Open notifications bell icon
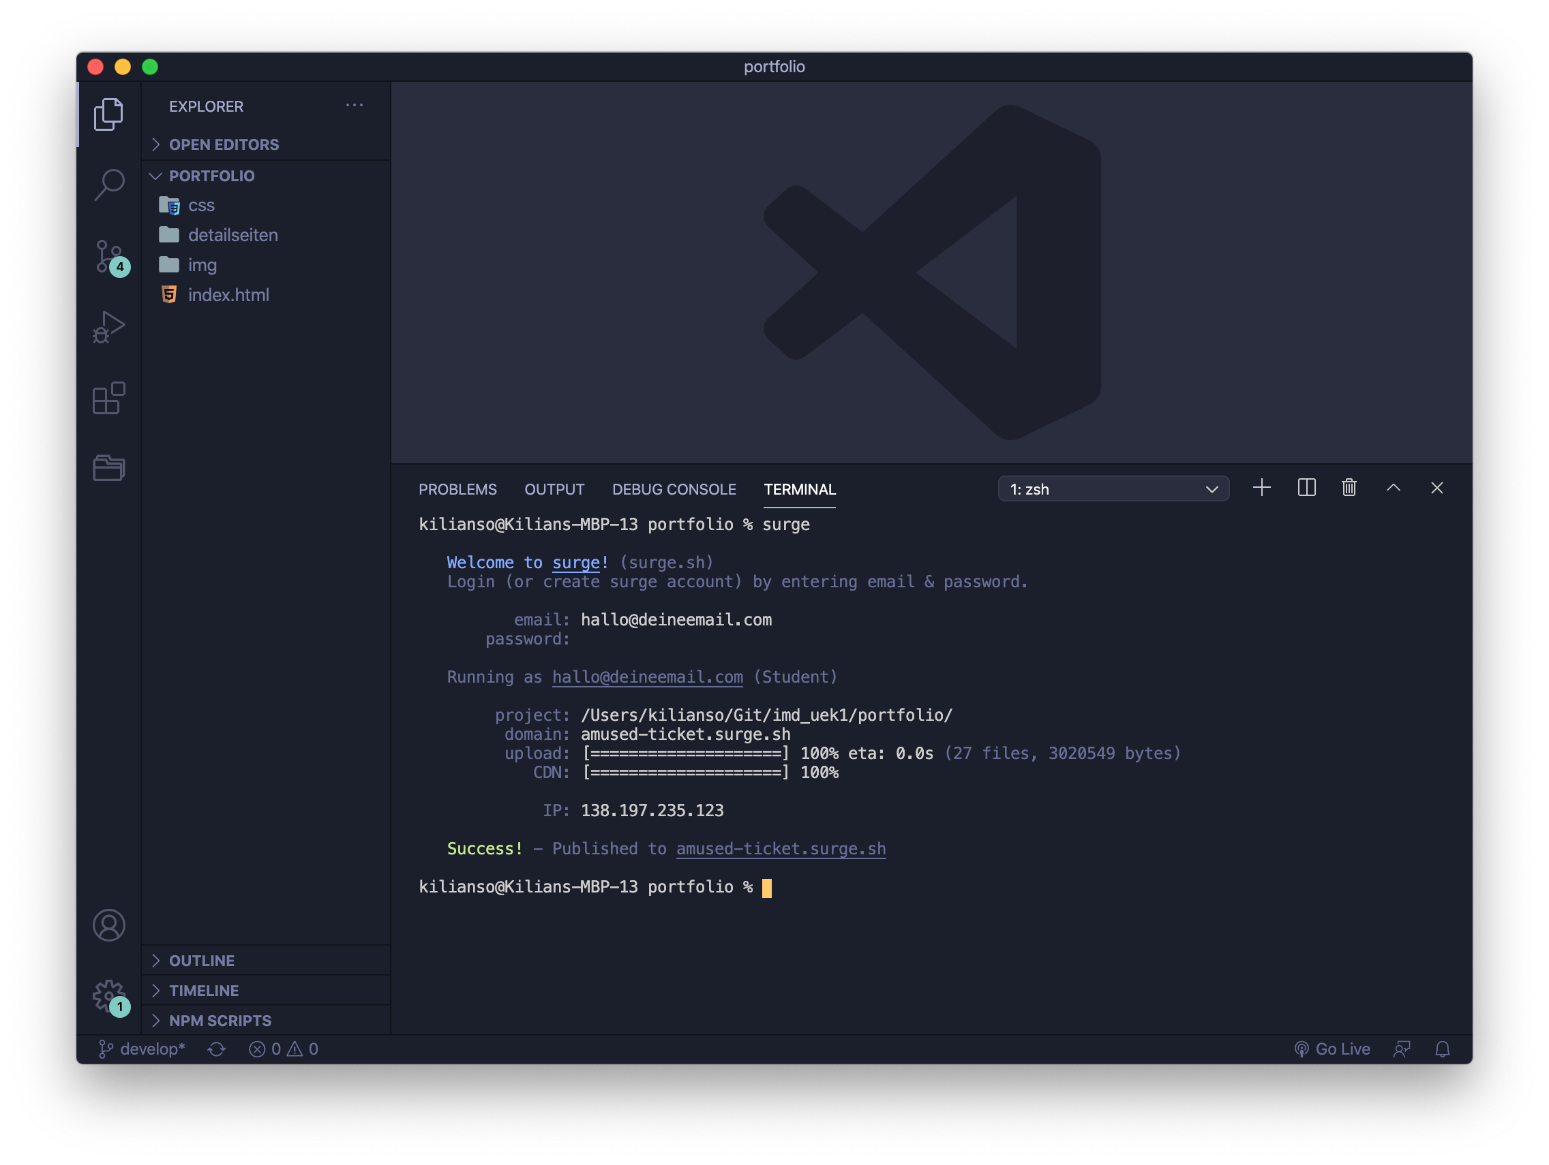Viewport: 1549px width, 1165px height. tap(1442, 1049)
